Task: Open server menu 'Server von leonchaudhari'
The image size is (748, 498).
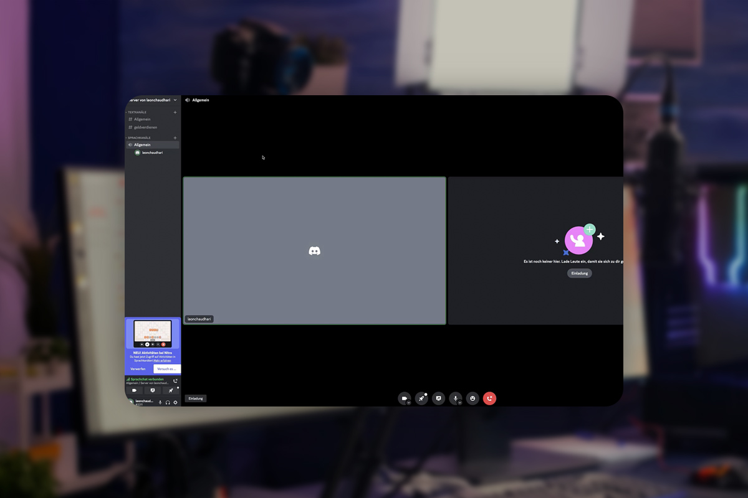Action: coord(153,100)
